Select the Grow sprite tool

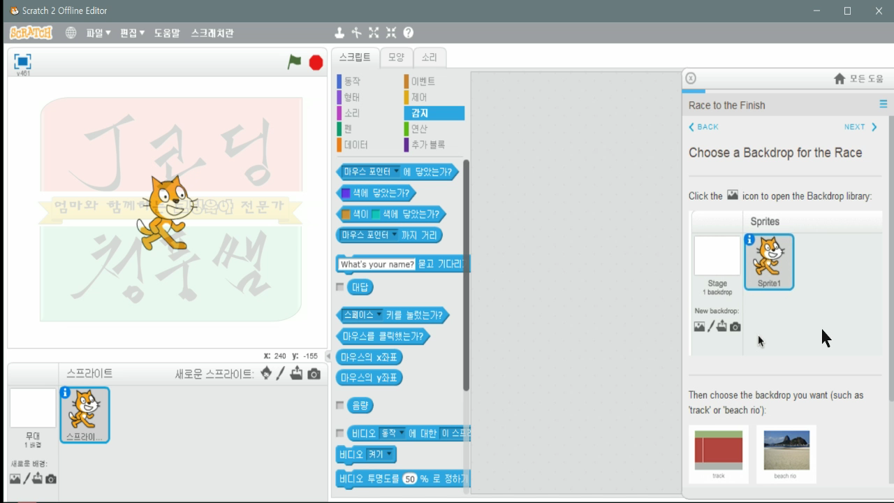(x=374, y=33)
